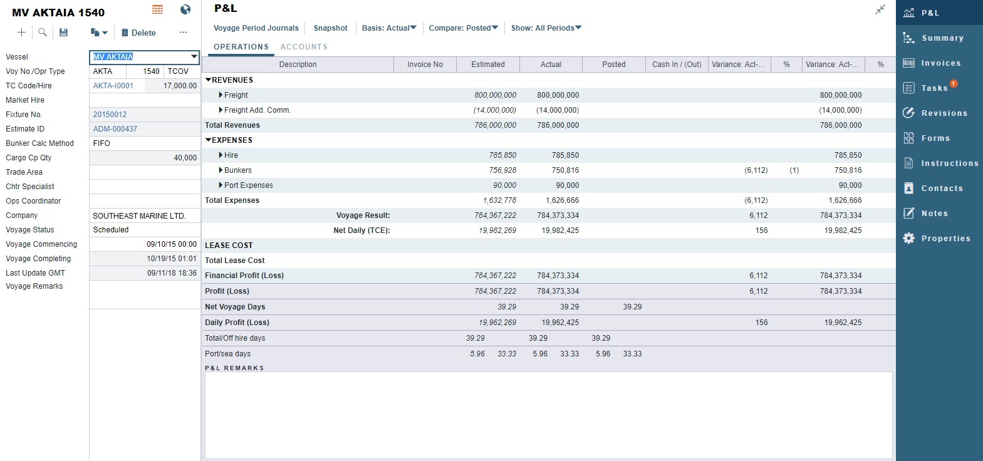Expand the Bunkers expense row
983x461 pixels.
[221, 170]
